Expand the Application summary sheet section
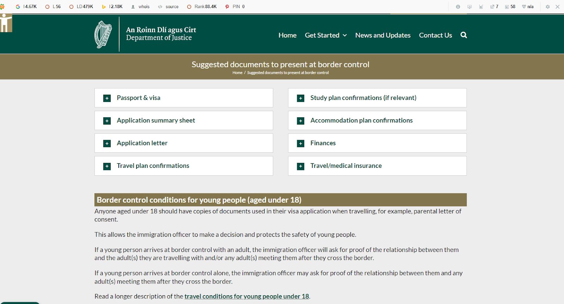Image resolution: width=564 pixels, height=304 pixels. [184, 120]
